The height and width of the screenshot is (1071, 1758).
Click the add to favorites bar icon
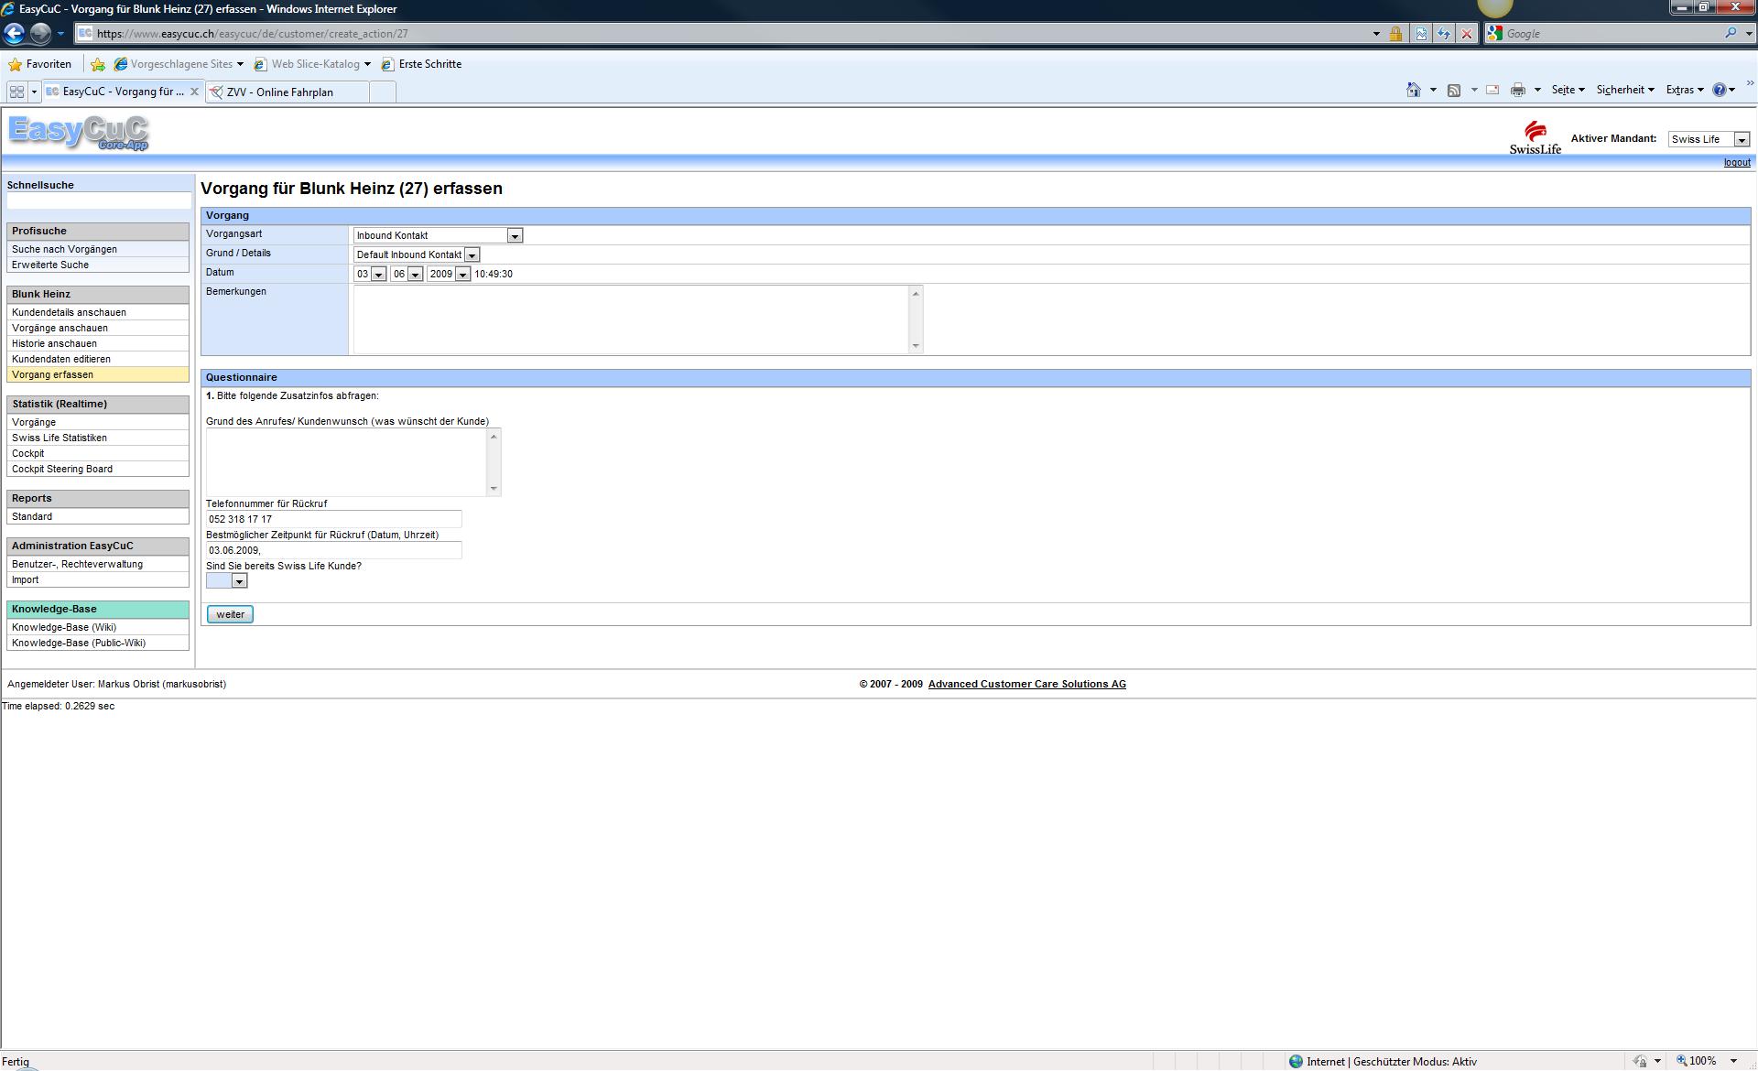pos(98,64)
